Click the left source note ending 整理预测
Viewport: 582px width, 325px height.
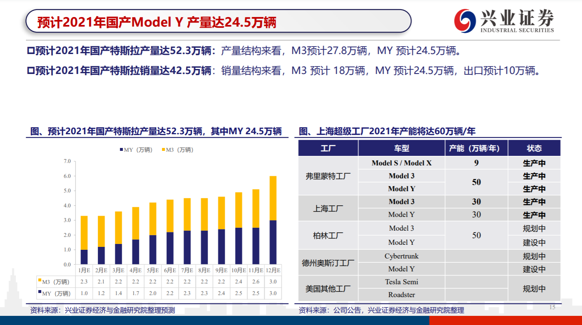click(103, 310)
